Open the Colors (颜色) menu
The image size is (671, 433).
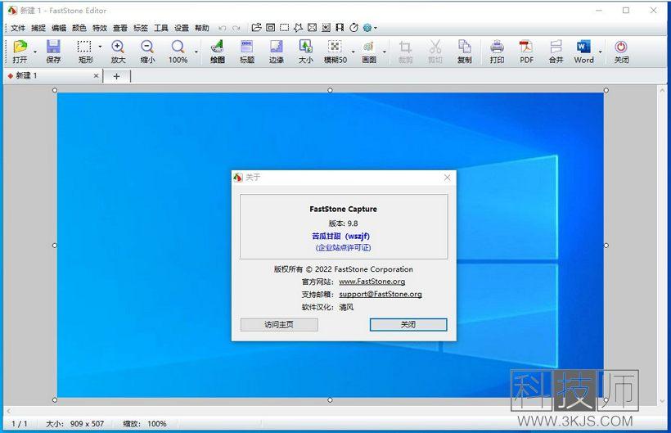coord(79,28)
